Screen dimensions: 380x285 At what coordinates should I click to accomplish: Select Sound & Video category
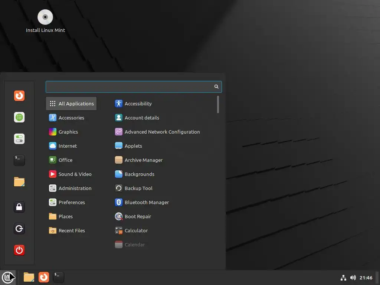71,174
